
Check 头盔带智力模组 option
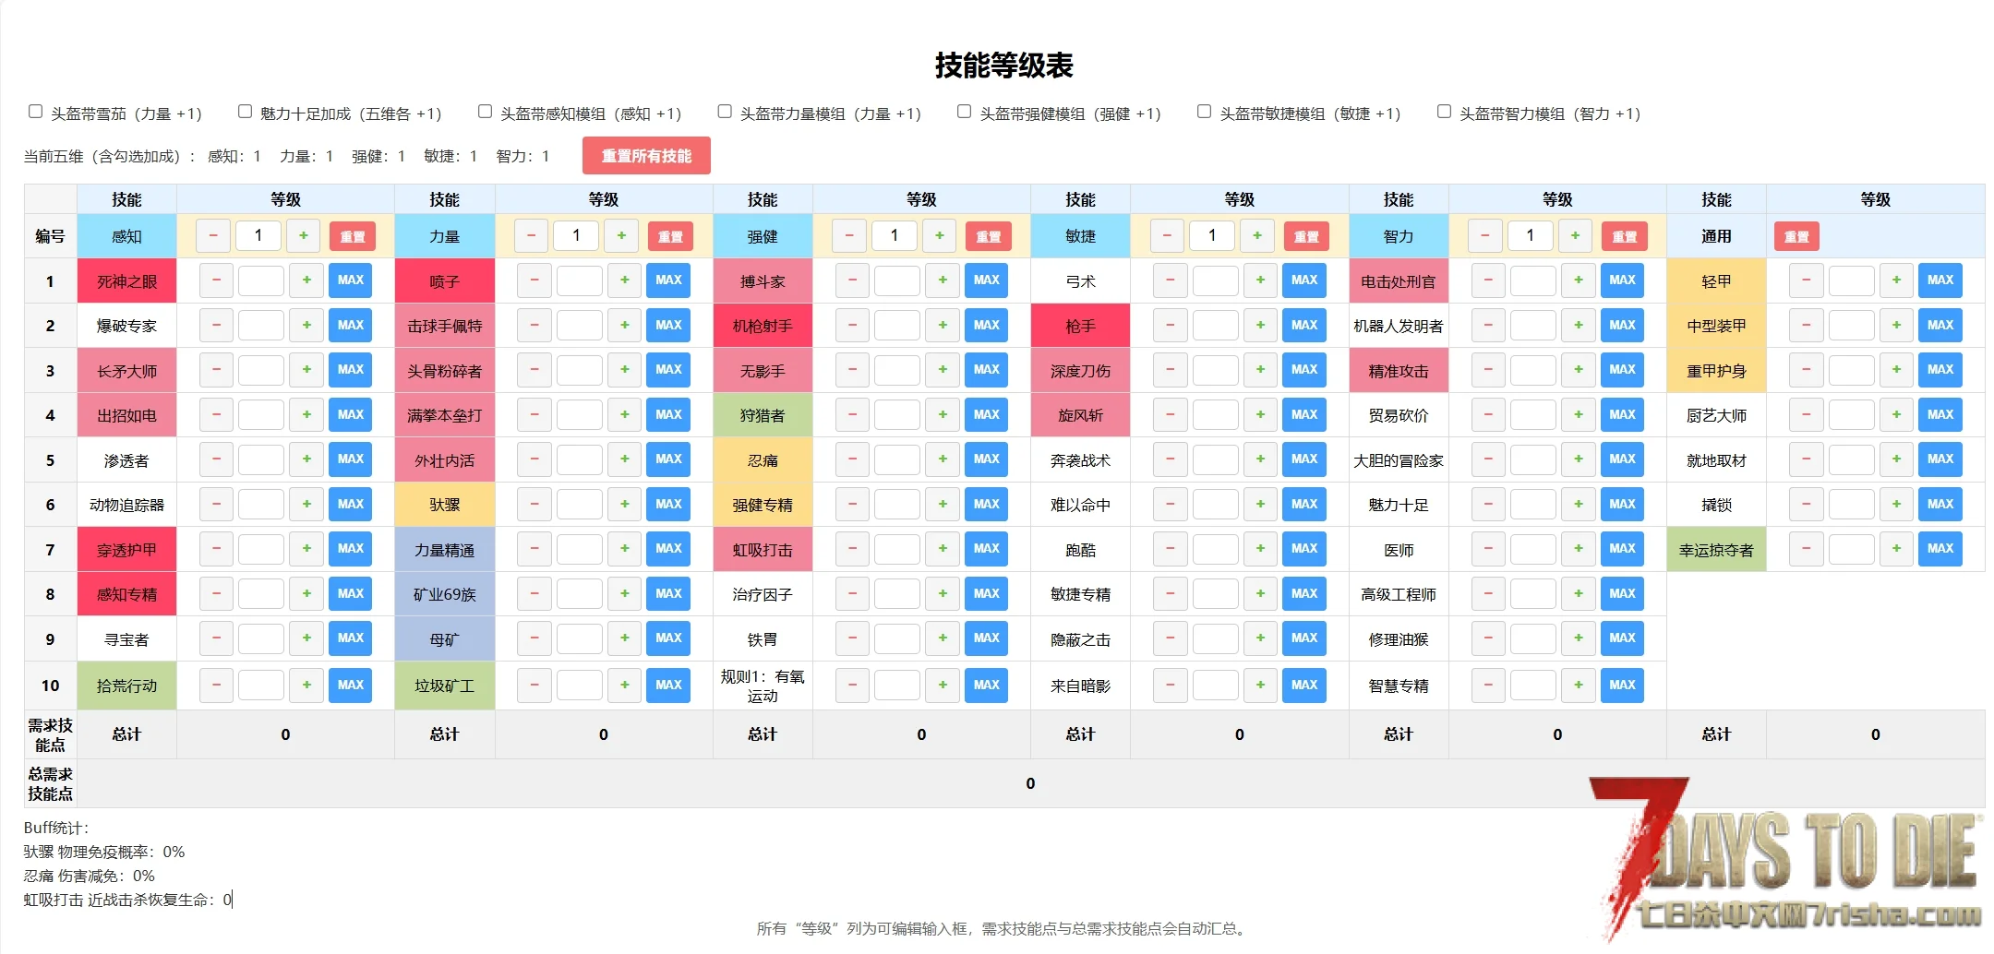(1444, 112)
